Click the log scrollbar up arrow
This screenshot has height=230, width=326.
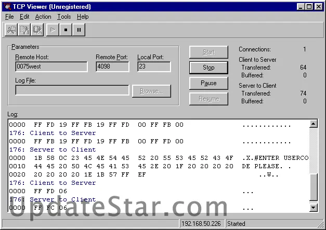coord(314,124)
